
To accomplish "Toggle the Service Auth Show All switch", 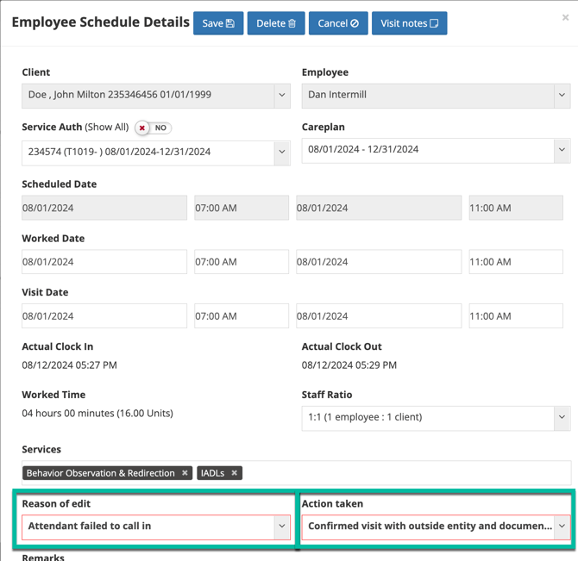I will pos(153,128).
